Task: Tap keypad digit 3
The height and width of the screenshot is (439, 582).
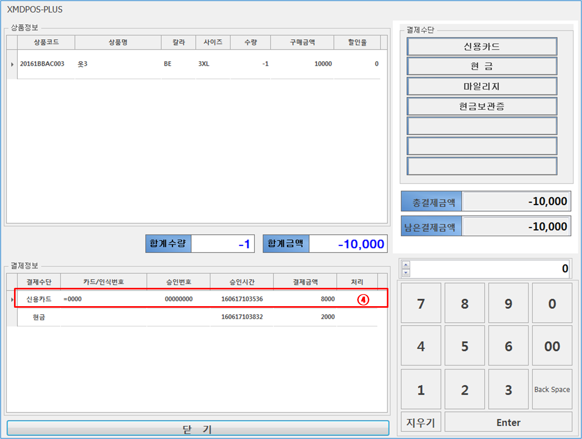Action: pos(508,389)
